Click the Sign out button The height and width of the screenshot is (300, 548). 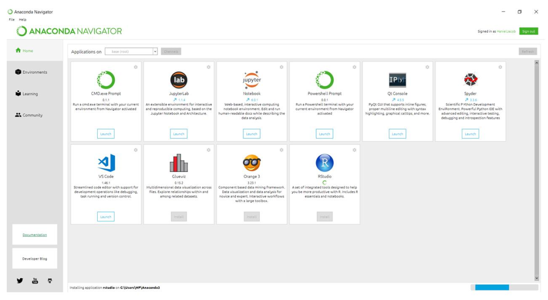click(528, 31)
